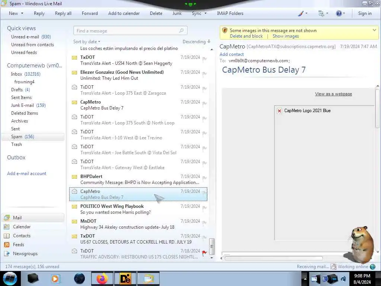Click the blocked CapMetro Logo image placeholder
381x286 pixels.
279,111
